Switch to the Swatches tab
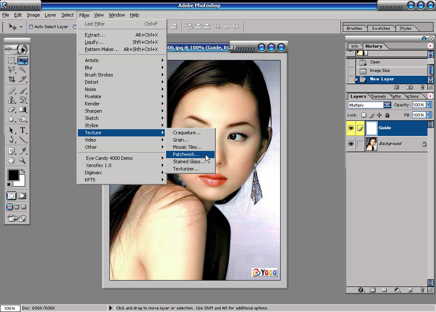 381,28
